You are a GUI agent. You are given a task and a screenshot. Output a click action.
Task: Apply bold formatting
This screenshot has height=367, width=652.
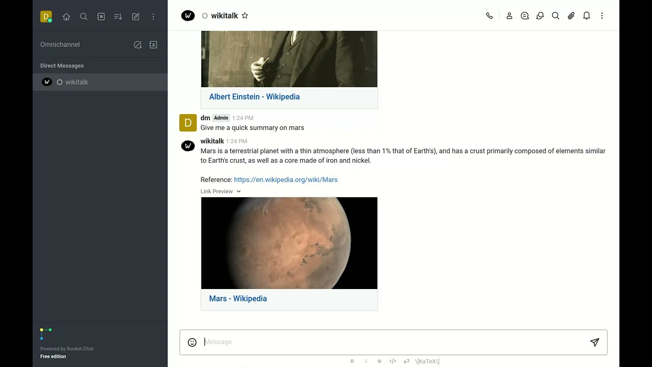pos(352,361)
